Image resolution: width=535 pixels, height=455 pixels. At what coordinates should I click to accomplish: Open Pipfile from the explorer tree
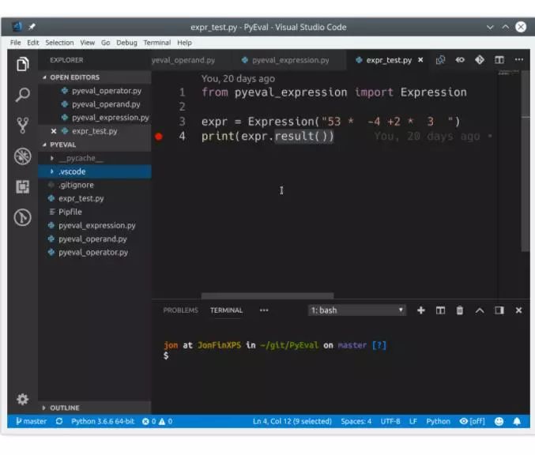click(95, 212)
